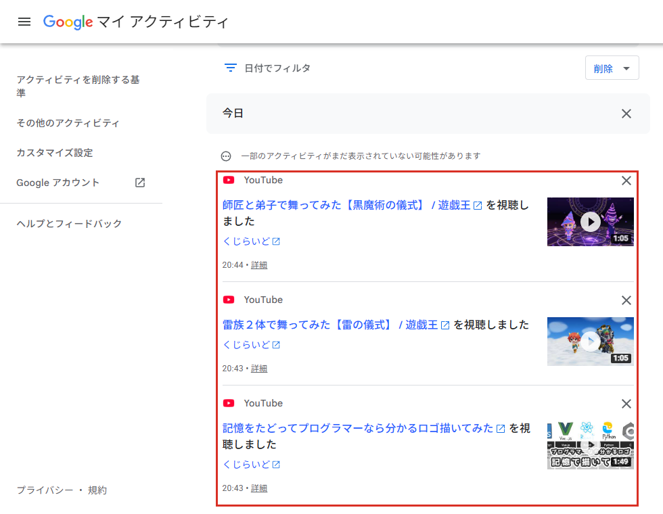This screenshot has width=663, height=514.
Task: Open くじらいど channel under 雷の儀式 video
Action: tap(251, 345)
